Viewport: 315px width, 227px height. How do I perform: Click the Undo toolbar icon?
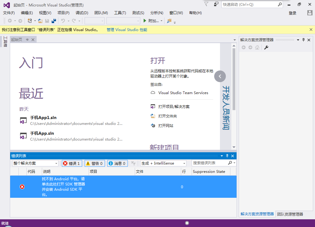(63, 21)
